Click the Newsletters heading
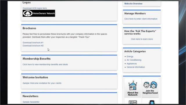This screenshot has height=105, width=186. coord(30,96)
